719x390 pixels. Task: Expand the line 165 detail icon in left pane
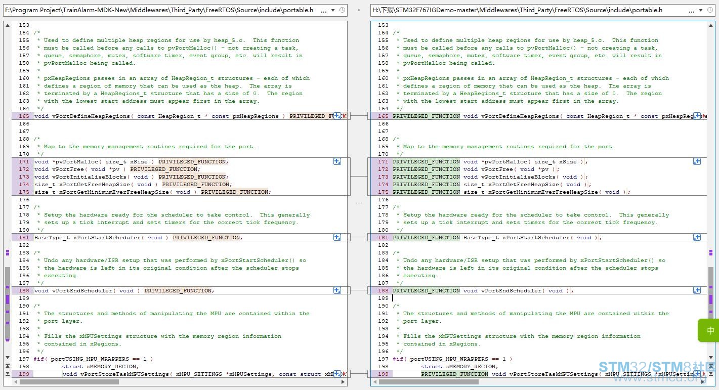point(337,116)
